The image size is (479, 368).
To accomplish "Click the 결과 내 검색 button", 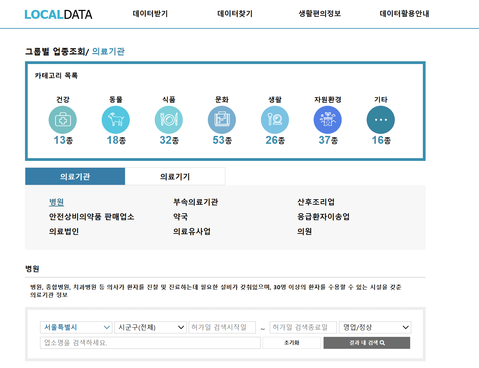I will tap(367, 343).
